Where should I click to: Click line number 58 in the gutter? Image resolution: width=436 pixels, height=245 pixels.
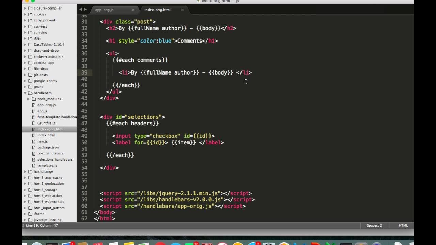click(84, 193)
